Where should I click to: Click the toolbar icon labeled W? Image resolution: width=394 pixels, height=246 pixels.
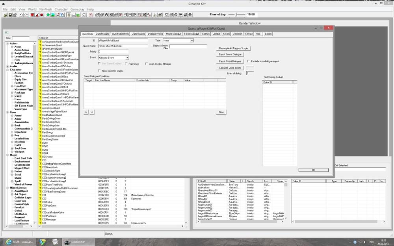(180, 15)
